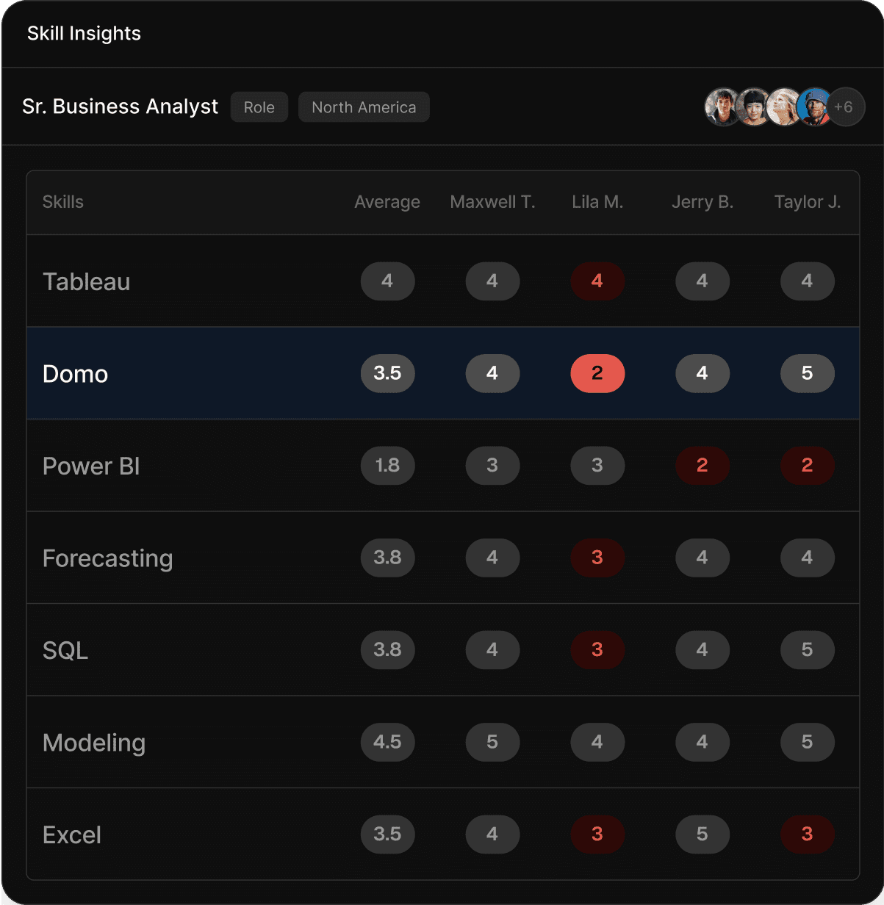This screenshot has height=905, width=884.
Task: Click the Role tag
Action: [x=259, y=107]
